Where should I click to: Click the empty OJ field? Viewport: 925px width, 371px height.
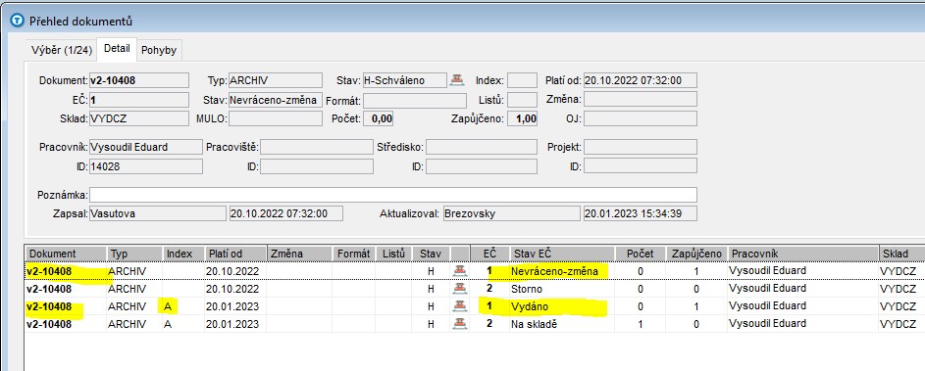(x=641, y=118)
